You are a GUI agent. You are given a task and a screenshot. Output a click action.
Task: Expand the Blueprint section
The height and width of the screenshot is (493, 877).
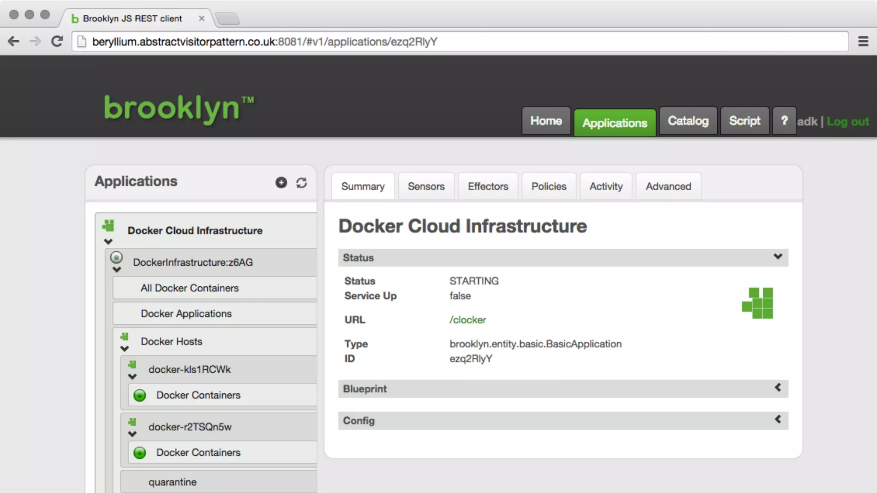click(778, 388)
